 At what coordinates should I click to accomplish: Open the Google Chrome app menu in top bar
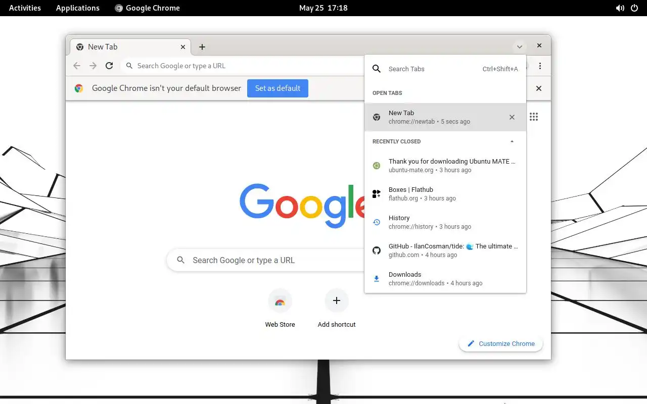(147, 8)
